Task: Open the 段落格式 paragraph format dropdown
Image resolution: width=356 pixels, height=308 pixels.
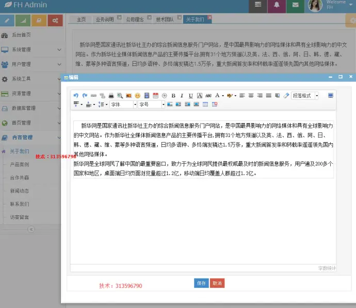Action: pyautogui.click(x=305, y=96)
